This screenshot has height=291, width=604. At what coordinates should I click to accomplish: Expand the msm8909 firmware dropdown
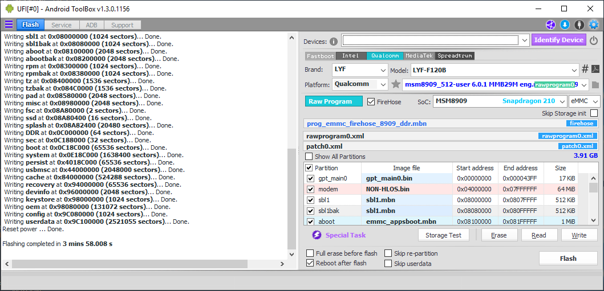(585, 85)
